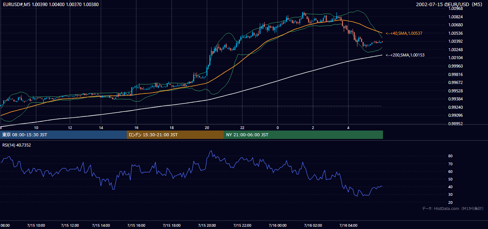
Task: Click the 1.00824 price axis label
Action: 456,17
